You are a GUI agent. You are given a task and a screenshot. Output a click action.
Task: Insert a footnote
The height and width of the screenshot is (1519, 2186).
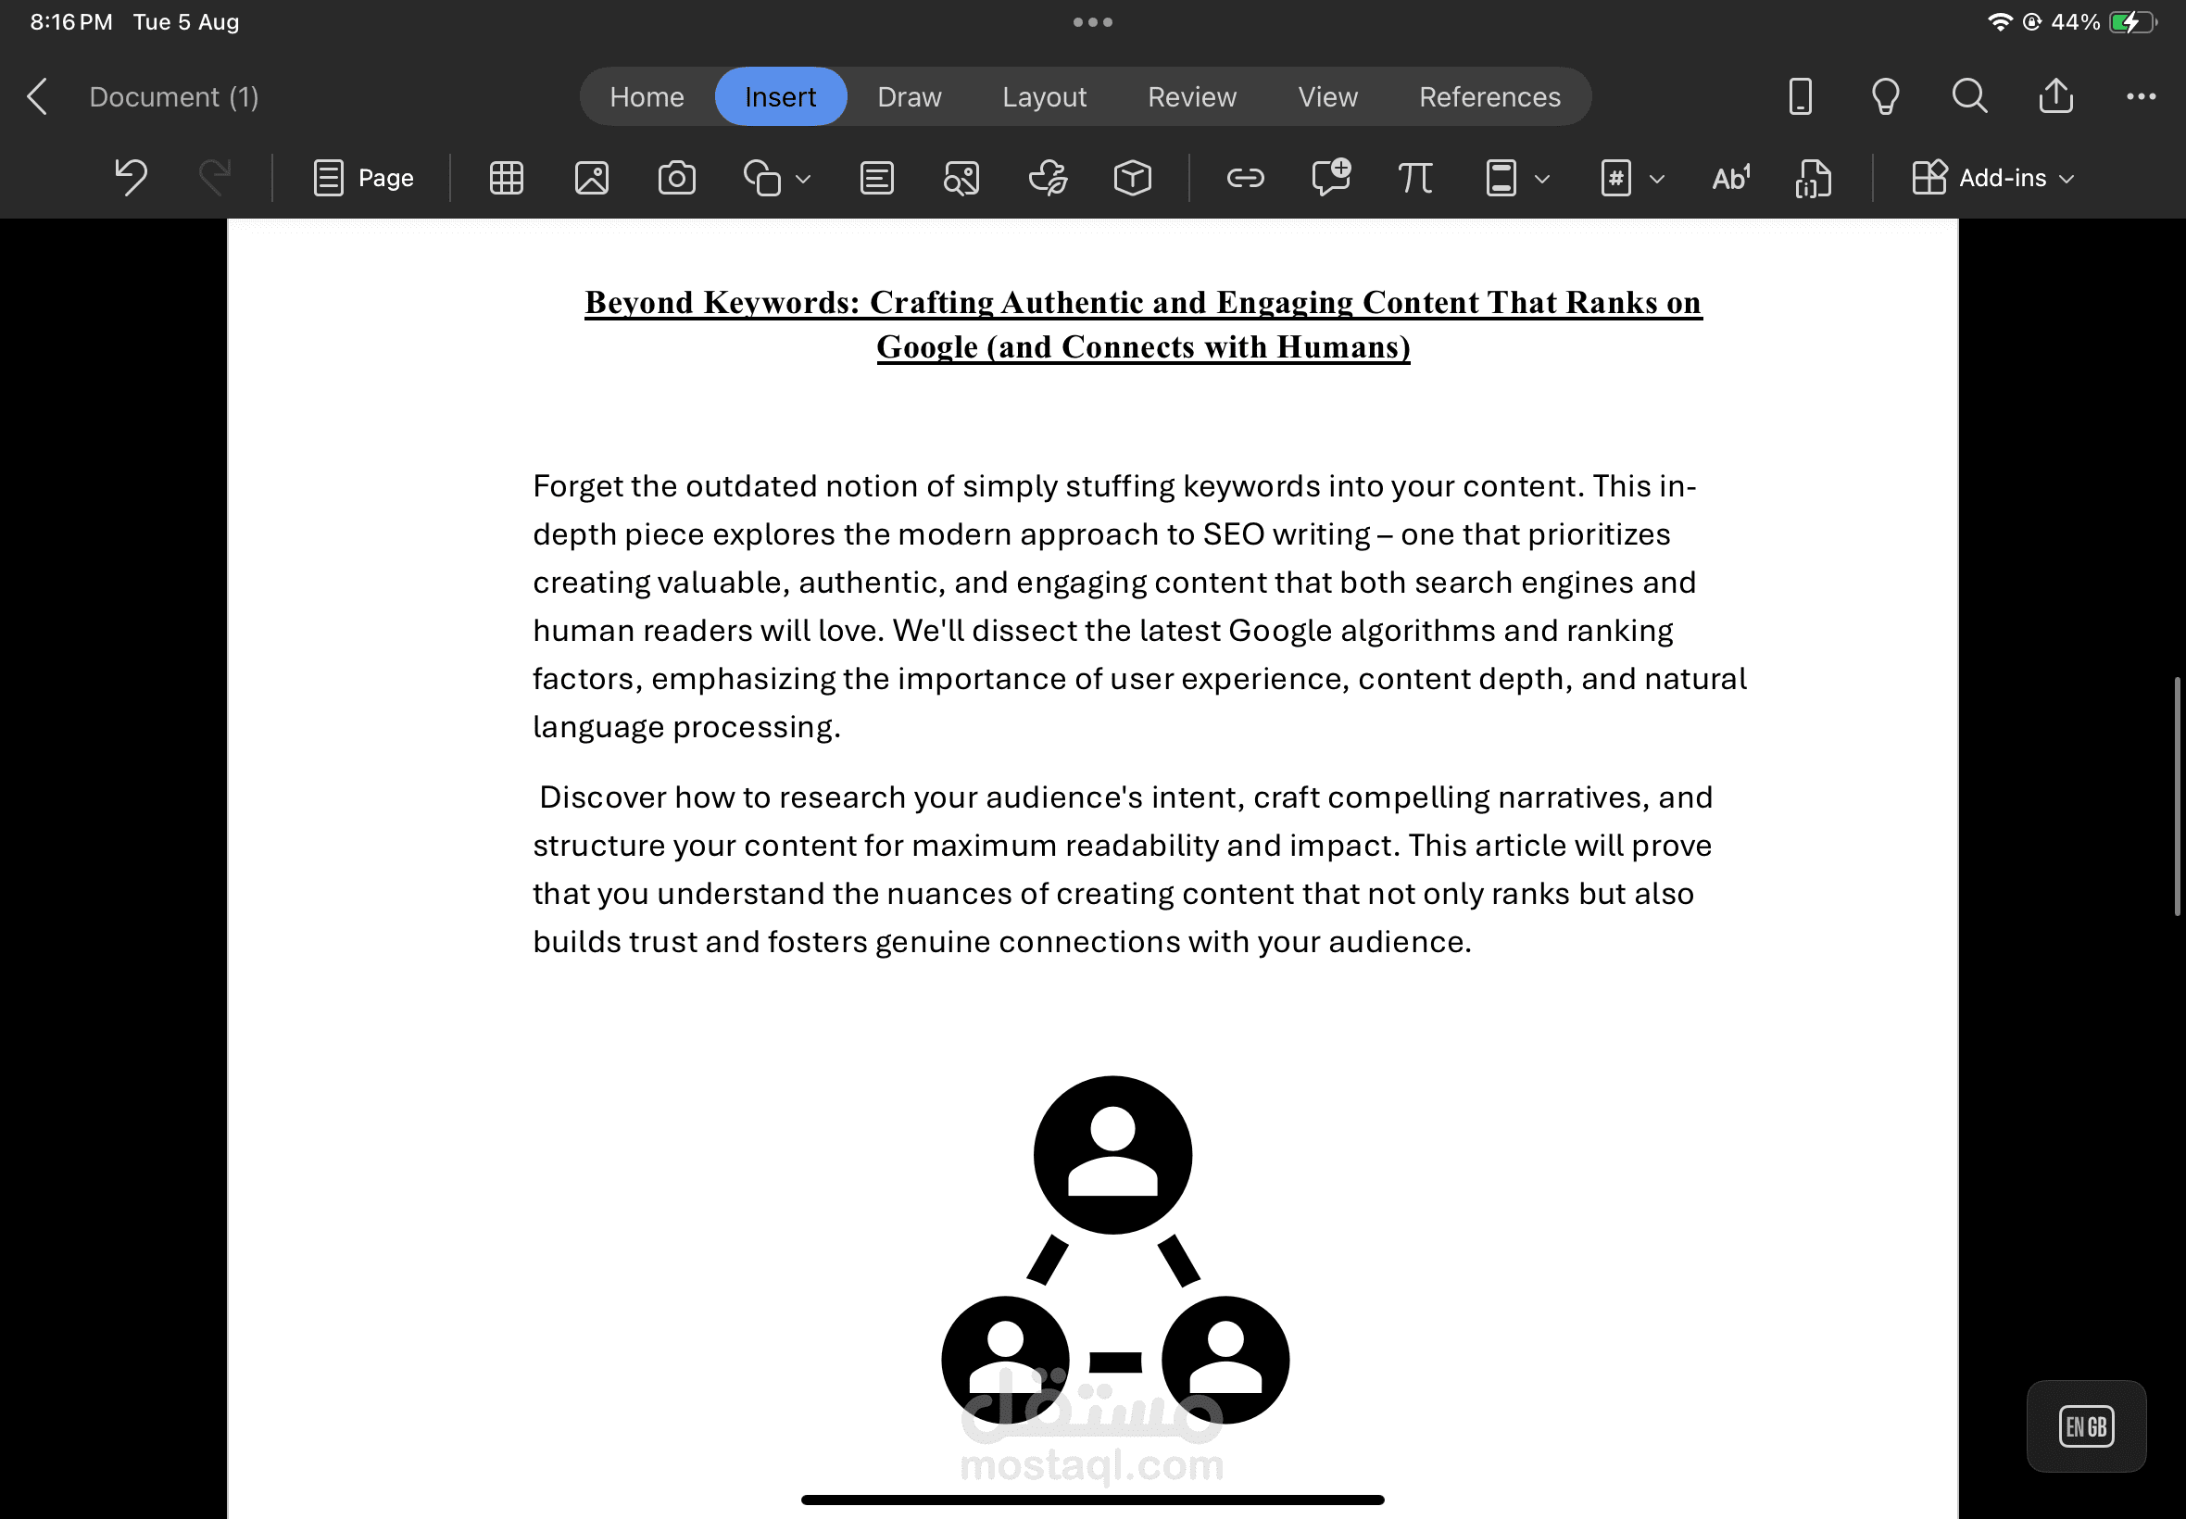coord(1731,178)
